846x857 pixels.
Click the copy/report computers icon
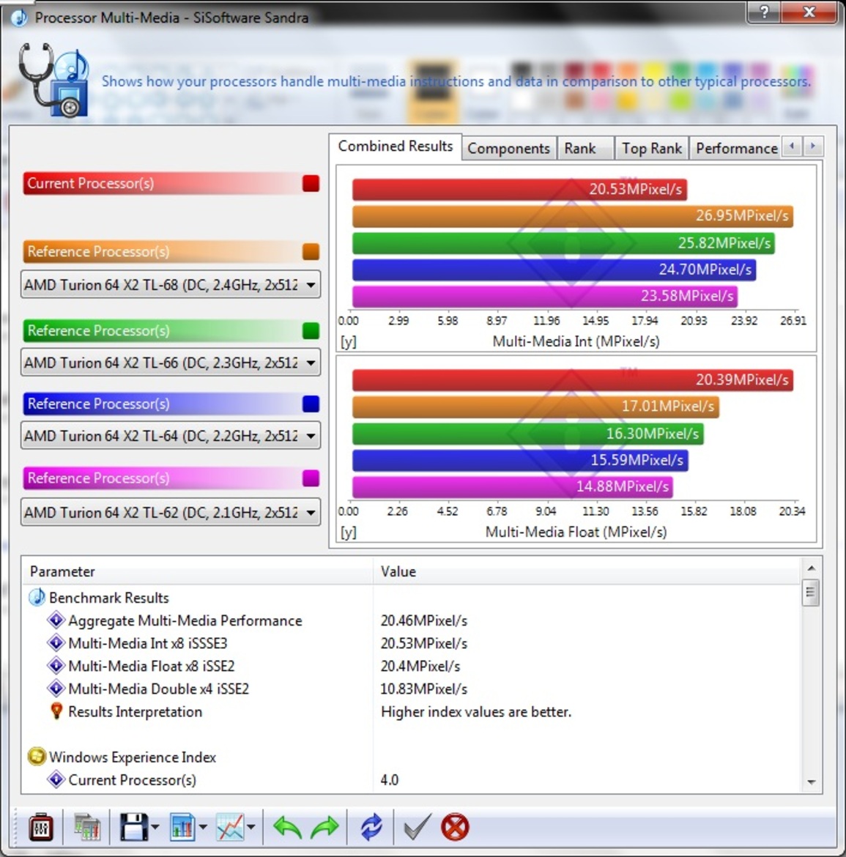click(87, 828)
